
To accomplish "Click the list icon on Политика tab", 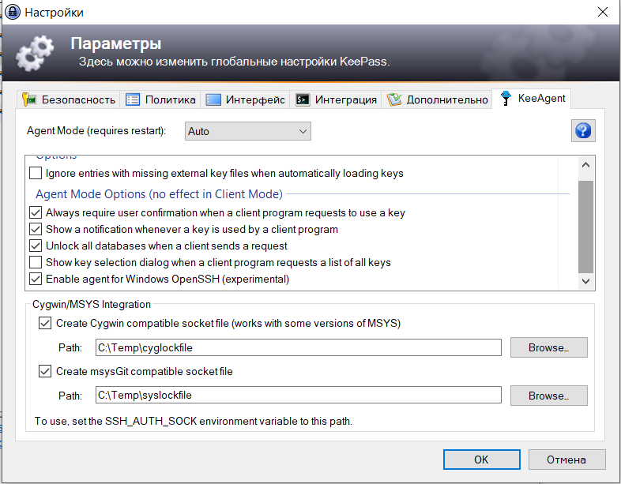I will [x=133, y=99].
